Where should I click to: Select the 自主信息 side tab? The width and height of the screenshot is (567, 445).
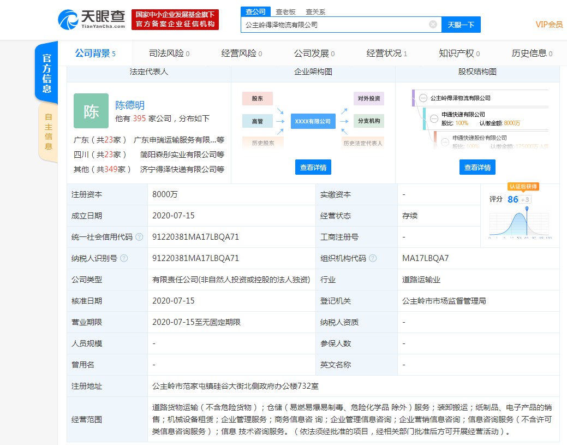point(48,132)
